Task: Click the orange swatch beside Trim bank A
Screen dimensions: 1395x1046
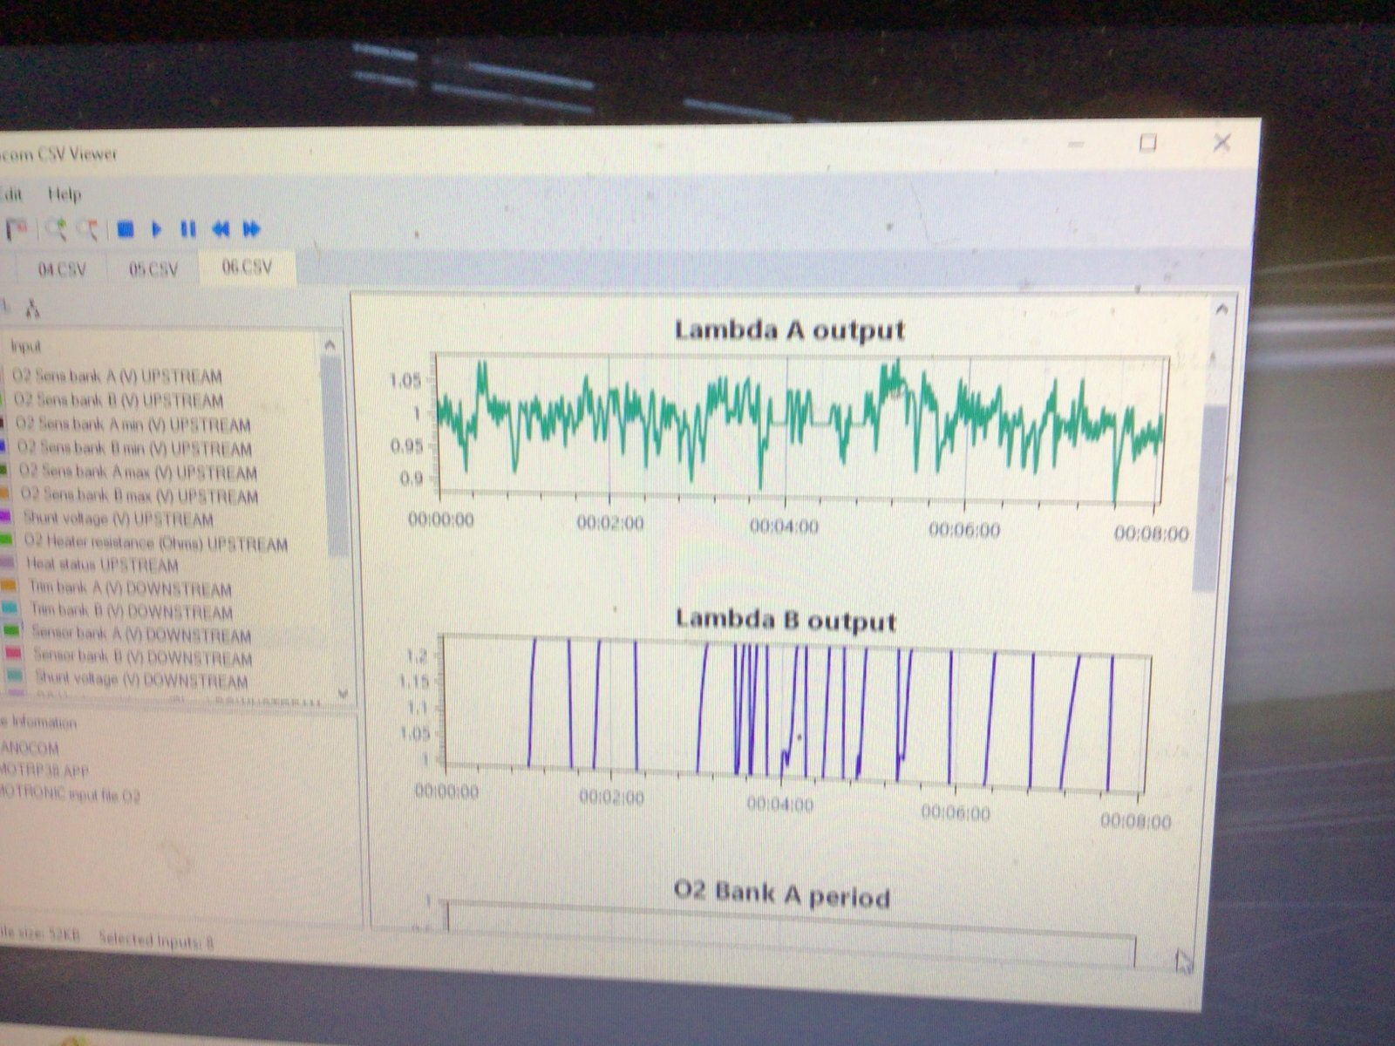Action: (x=10, y=585)
